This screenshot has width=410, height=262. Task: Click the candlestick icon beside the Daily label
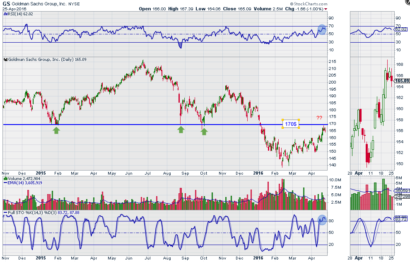click(x=5, y=60)
